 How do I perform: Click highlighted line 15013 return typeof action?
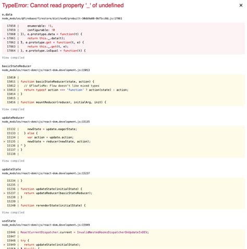coord(76,90)
